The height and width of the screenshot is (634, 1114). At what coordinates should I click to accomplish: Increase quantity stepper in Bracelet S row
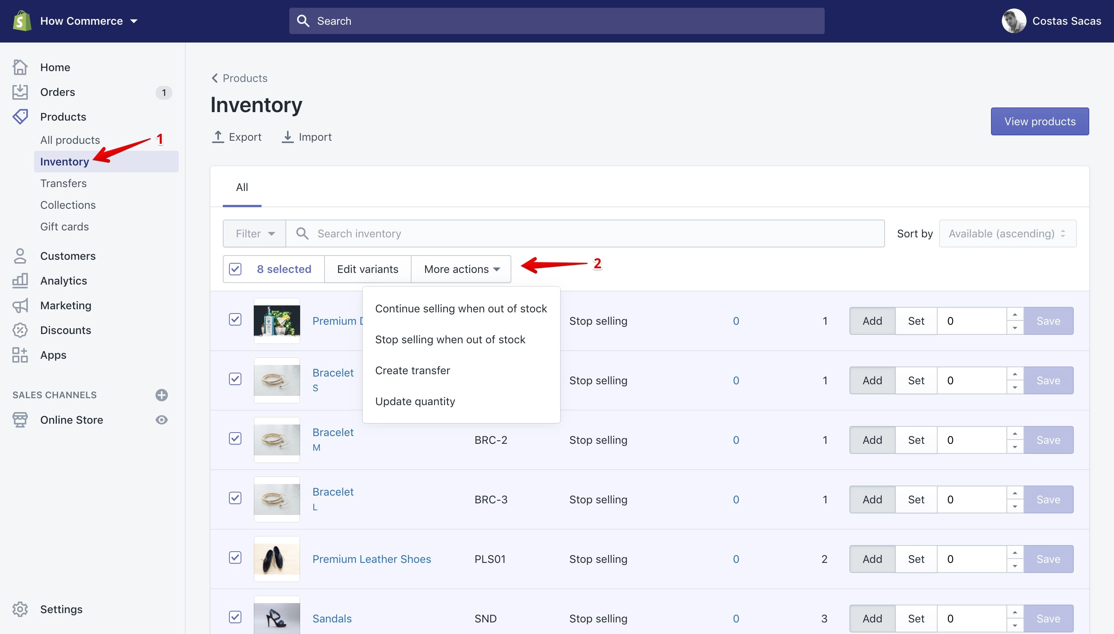pos(1015,375)
